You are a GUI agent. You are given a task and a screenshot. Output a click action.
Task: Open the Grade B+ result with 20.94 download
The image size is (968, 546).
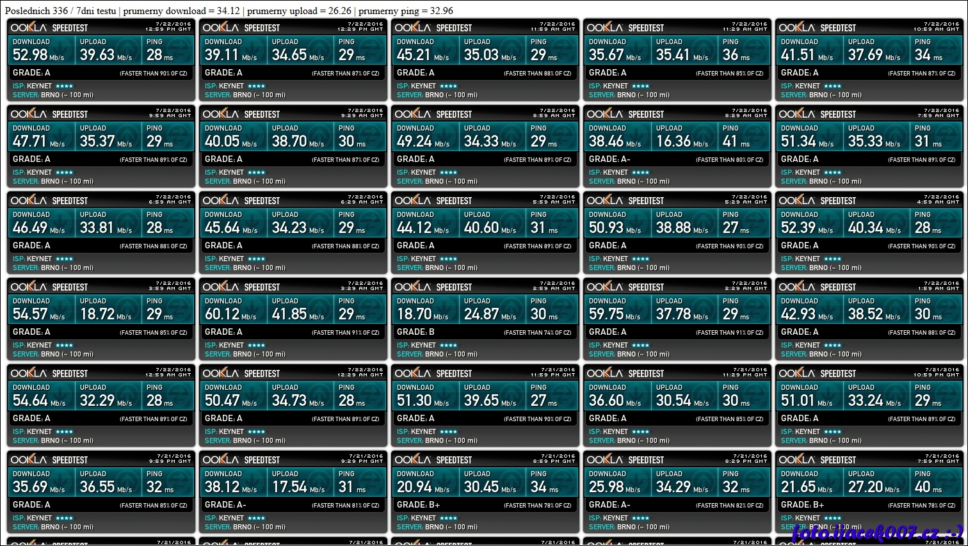point(485,493)
